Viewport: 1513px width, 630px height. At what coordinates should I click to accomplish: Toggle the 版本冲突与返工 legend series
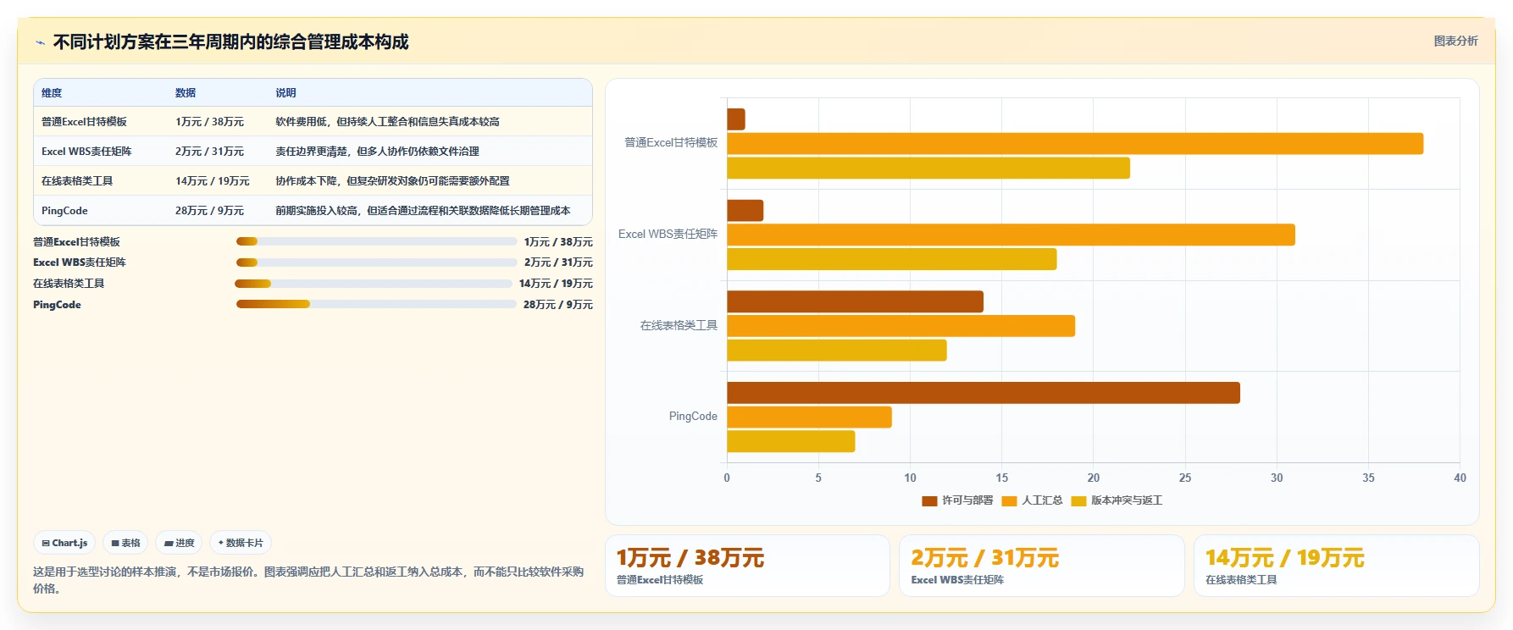pyautogui.click(x=1117, y=500)
